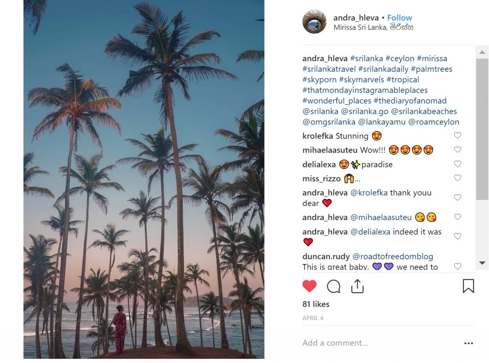Open the palm tree sunset photo
This screenshot has height=363, width=489.
[x=144, y=179]
